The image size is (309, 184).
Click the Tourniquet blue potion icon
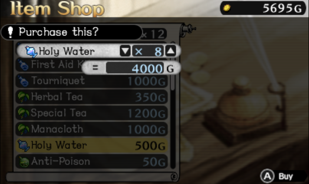23,81
